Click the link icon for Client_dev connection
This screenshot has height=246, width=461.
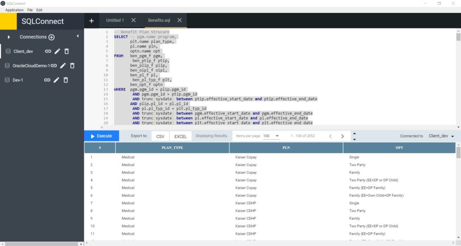pos(48,52)
